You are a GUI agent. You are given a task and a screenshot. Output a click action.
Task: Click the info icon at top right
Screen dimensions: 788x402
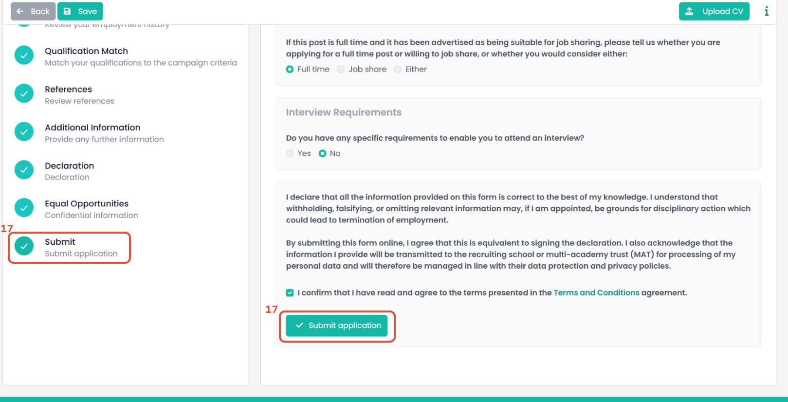pyautogui.click(x=767, y=11)
